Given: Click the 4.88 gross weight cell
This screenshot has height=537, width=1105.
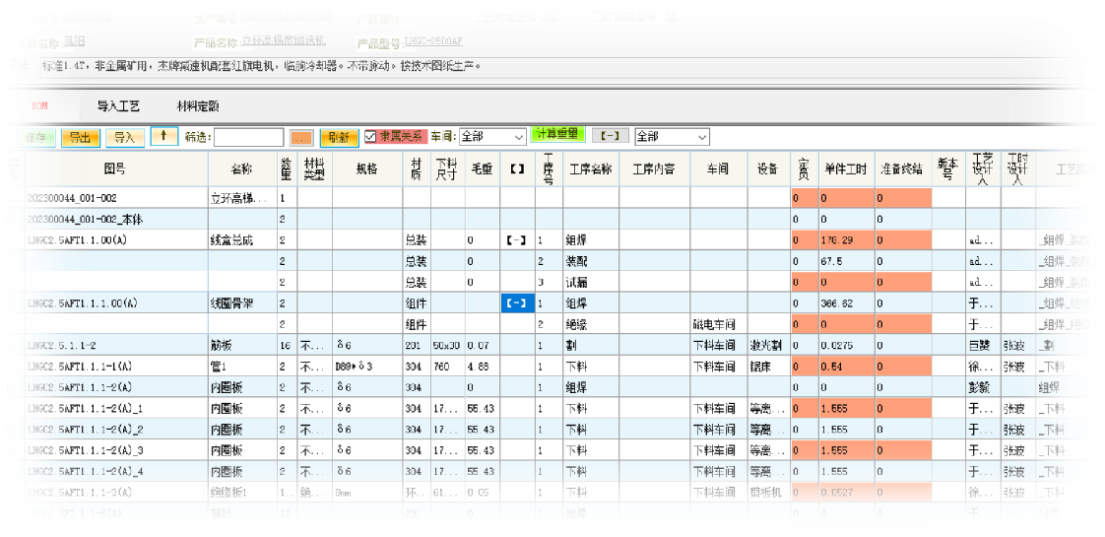Looking at the screenshot, I should 482,367.
